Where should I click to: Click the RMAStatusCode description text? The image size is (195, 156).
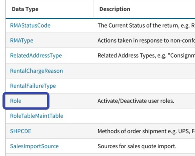146,25
